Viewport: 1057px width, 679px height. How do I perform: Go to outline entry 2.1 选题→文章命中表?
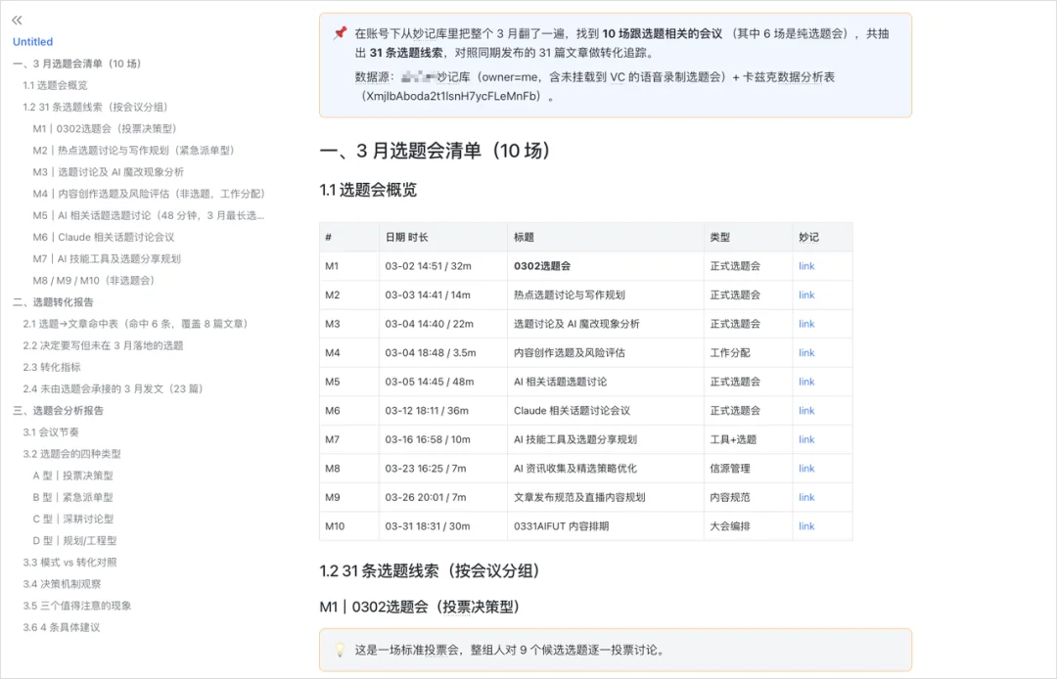coord(137,323)
